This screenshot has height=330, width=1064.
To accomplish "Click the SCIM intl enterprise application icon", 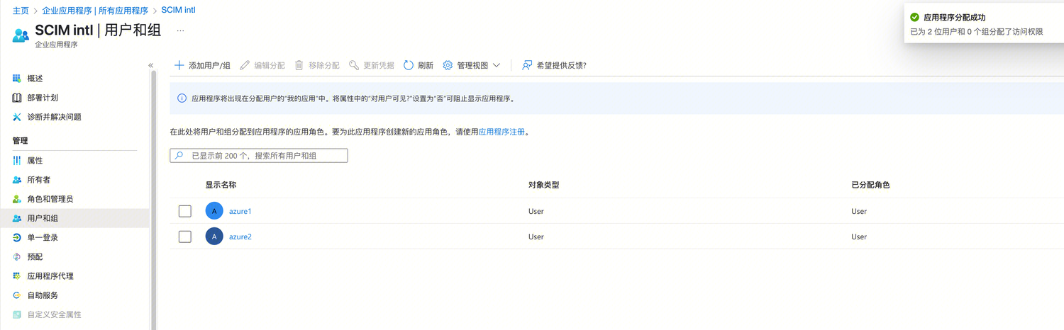I will (21, 35).
